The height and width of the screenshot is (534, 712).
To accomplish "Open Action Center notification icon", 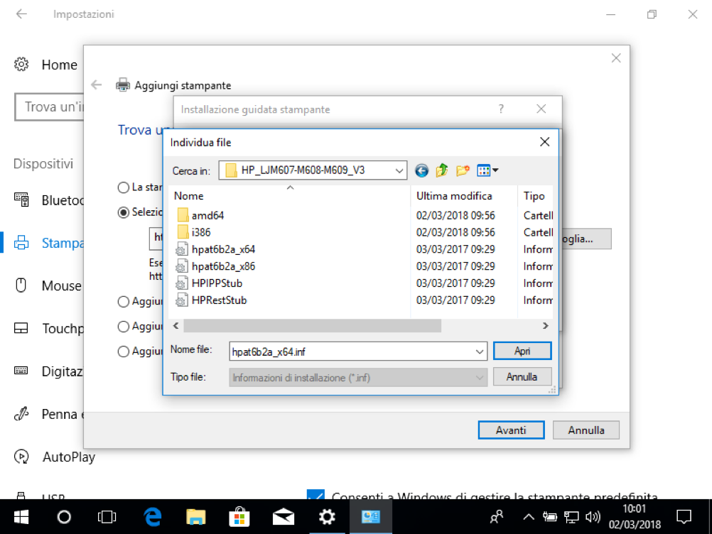I will pos(684,517).
